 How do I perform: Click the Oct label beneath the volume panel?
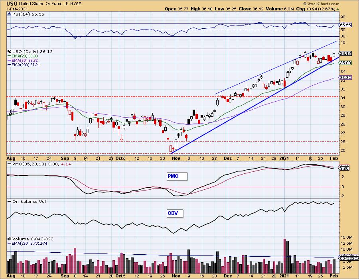[x=120, y=276]
